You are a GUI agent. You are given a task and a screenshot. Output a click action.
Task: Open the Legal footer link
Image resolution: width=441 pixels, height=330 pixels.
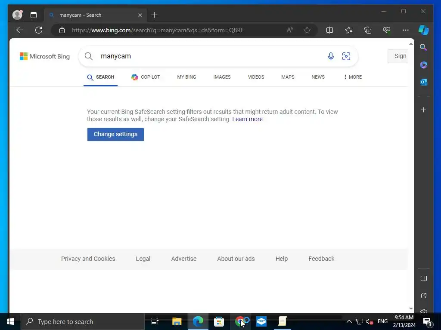(x=143, y=259)
